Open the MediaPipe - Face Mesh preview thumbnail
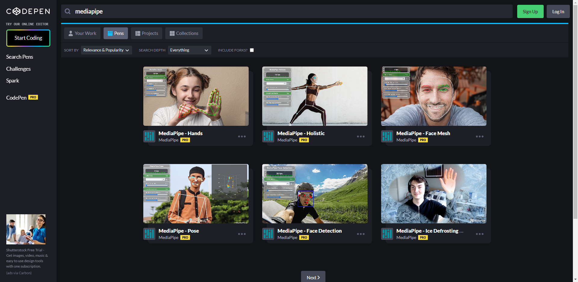This screenshot has height=282, width=578. click(x=434, y=96)
